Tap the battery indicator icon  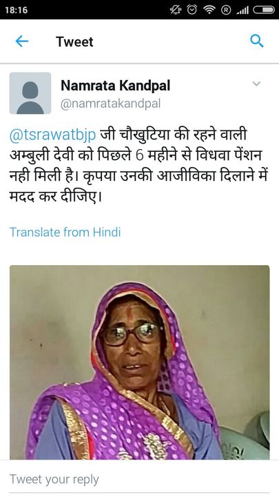(263, 10)
